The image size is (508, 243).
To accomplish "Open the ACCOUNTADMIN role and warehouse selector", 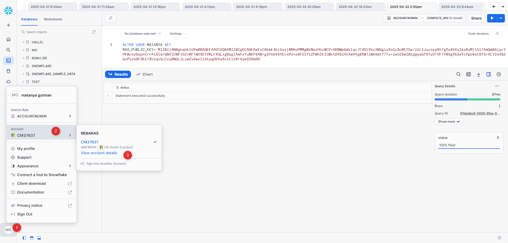I will point(424,18).
